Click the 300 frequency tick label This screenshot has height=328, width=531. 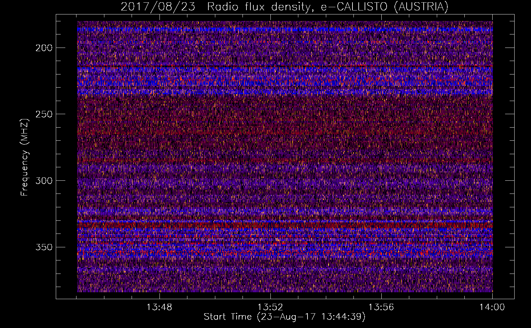44,181
